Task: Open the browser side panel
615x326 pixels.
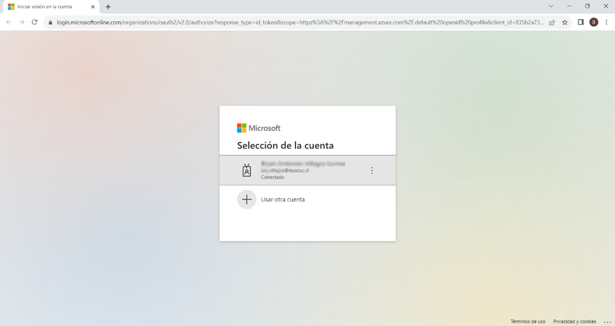Action: 581,22
